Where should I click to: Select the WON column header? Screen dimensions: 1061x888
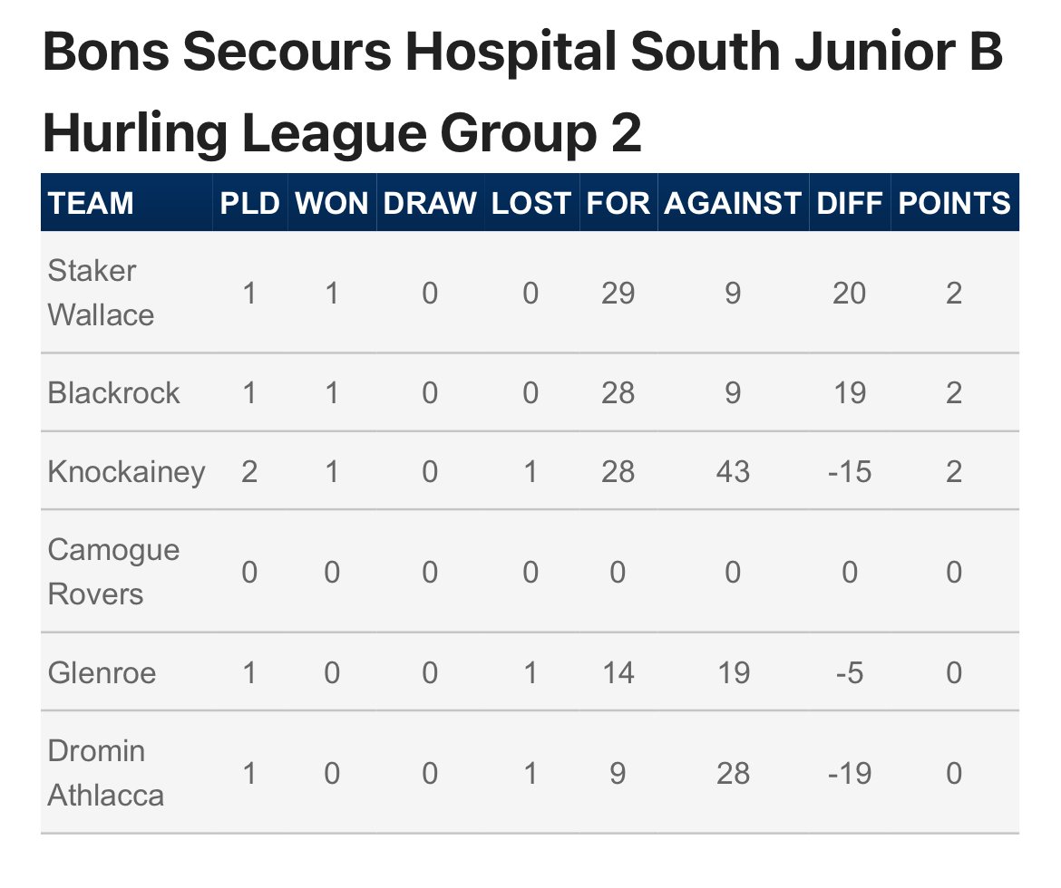tap(332, 204)
